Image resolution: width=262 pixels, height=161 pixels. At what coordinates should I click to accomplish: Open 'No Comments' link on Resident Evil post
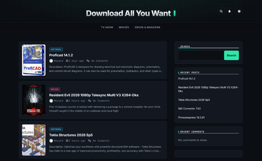coord(101,101)
